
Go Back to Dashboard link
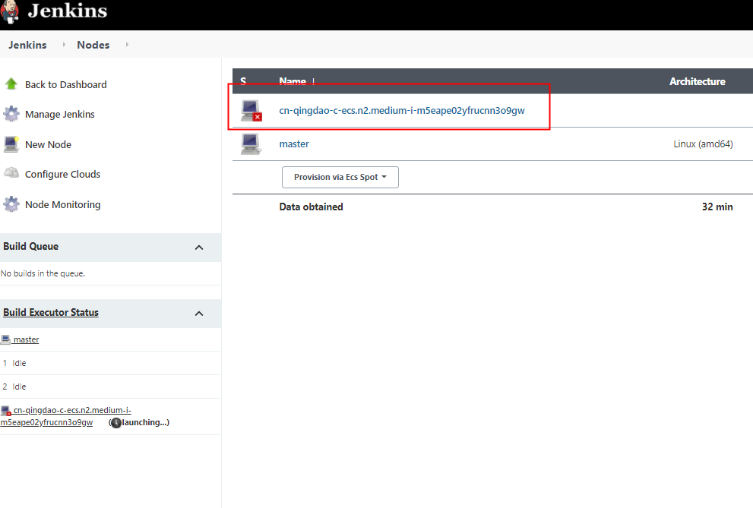(66, 84)
